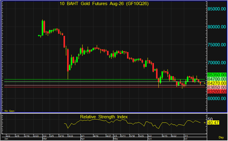
Task: Select the 7/1 date label
Action: (186, 136)
